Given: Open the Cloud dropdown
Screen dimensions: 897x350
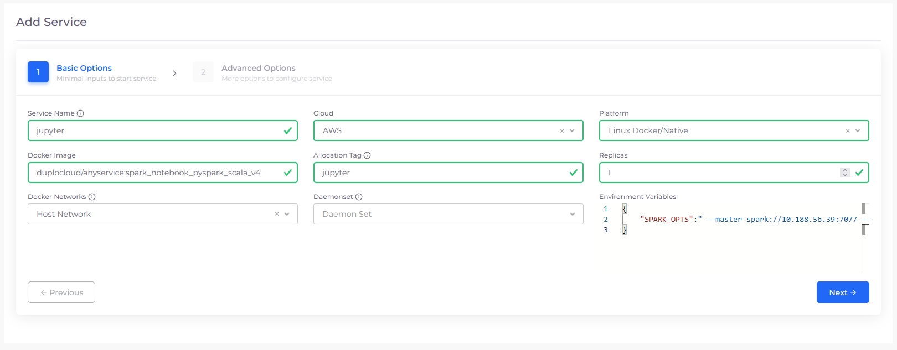Looking at the screenshot, I should tap(572, 131).
